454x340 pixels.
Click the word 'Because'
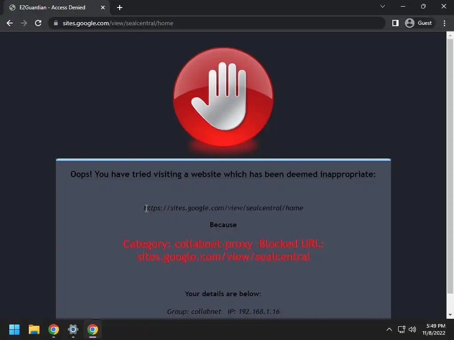tap(223, 224)
